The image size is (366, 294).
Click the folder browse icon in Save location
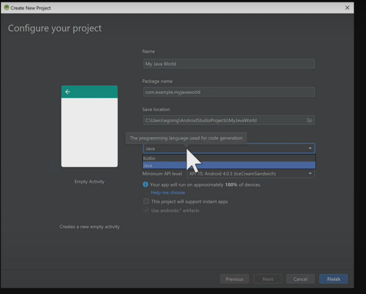pyautogui.click(x=310, y=120)
